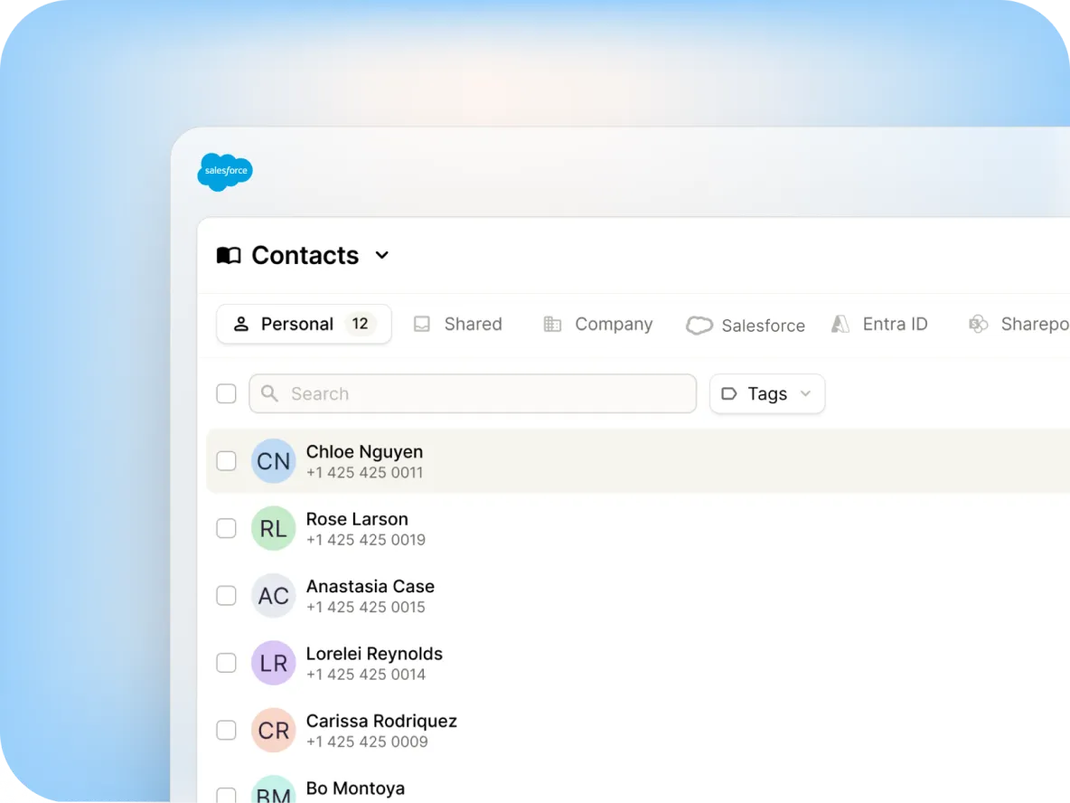Open contact Carissa Rodriquez
Viewport: 1070px width, 803px height.
[x=381, y=721]
